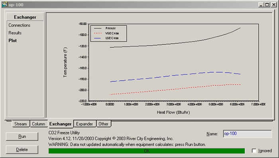Click the CO2 Freeze Utility text
Screen dimensions: 279x158
[x=64, y=133]
